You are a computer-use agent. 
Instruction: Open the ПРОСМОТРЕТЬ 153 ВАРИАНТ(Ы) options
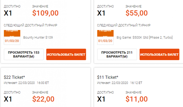coord(24,54)
